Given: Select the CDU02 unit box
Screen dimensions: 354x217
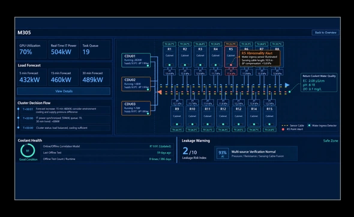Looking at the screenshot, I should pyautogui.click(x=136, y=84).
